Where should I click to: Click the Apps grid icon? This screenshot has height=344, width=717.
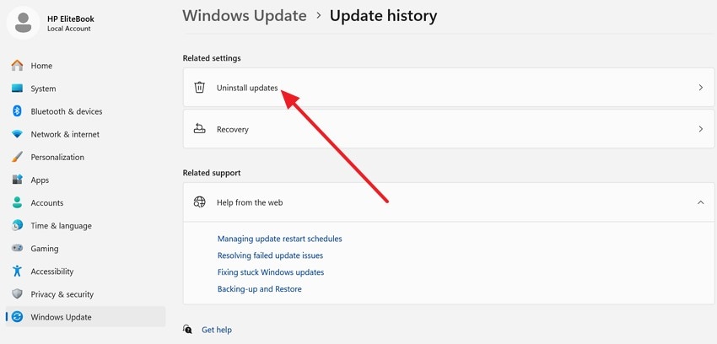(x=17, y=180)
